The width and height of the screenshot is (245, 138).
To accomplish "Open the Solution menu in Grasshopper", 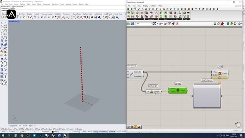I will pyautogui.click(x=153, y=6).
